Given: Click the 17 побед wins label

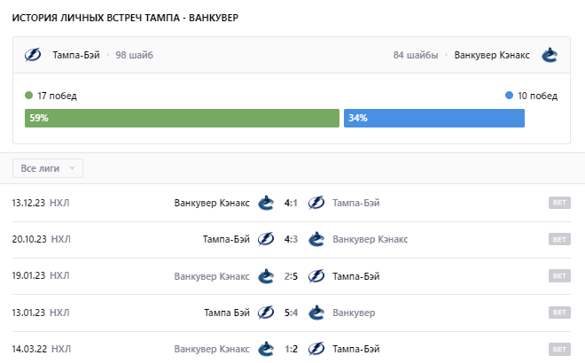Looking at the screenshot, I should pyautogui.click(x=57, y=96).
